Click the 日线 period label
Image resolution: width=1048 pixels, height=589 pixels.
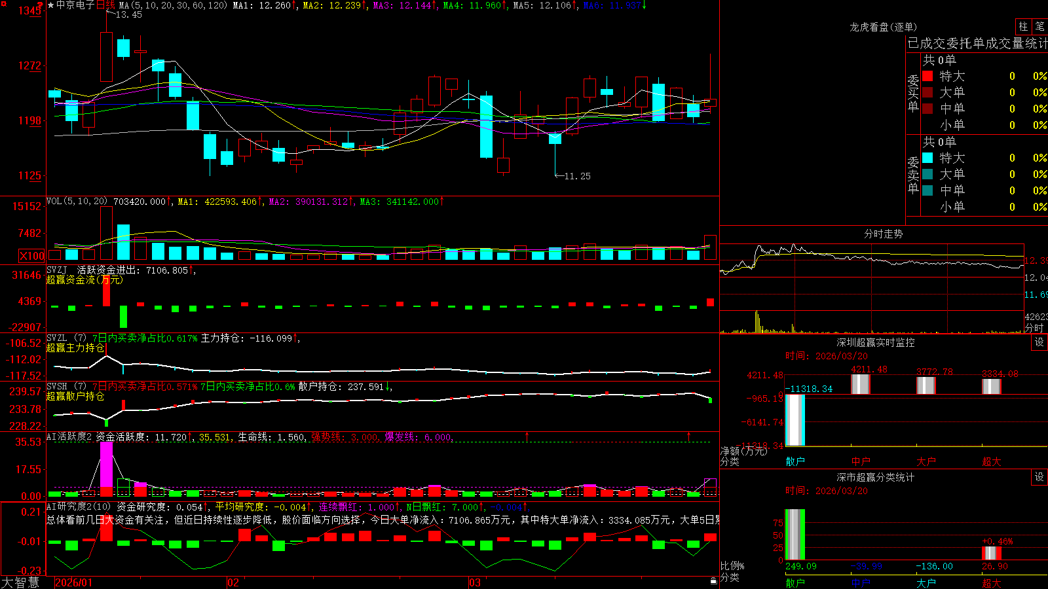point(105,5)
